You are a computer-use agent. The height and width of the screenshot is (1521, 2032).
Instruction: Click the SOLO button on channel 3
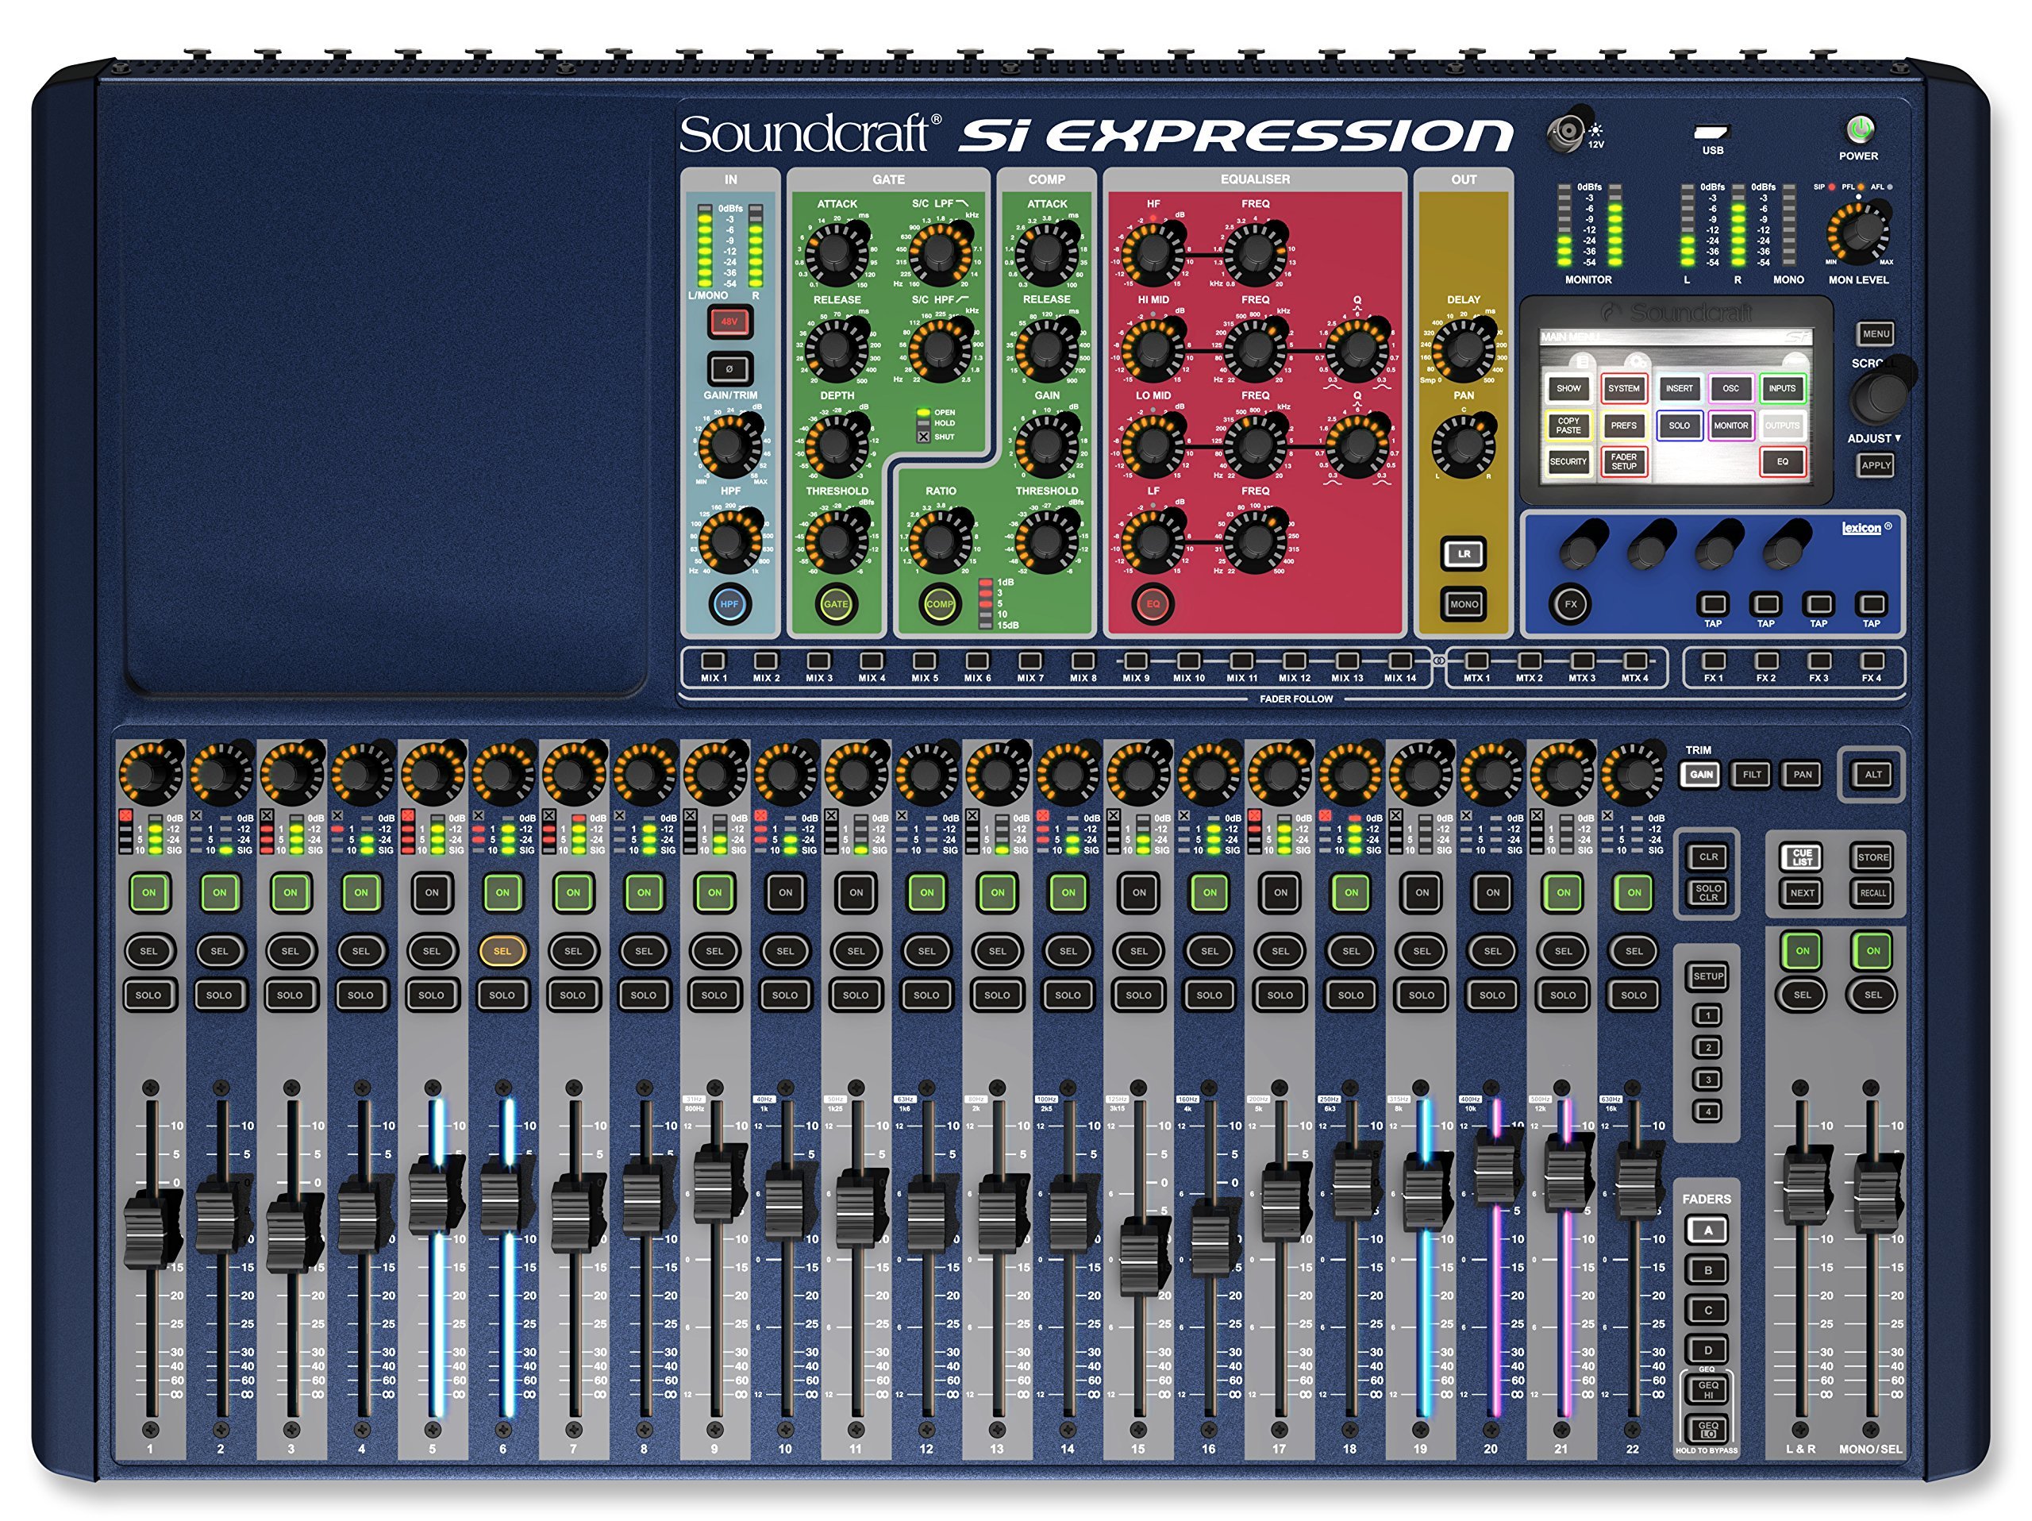point(291,995)
